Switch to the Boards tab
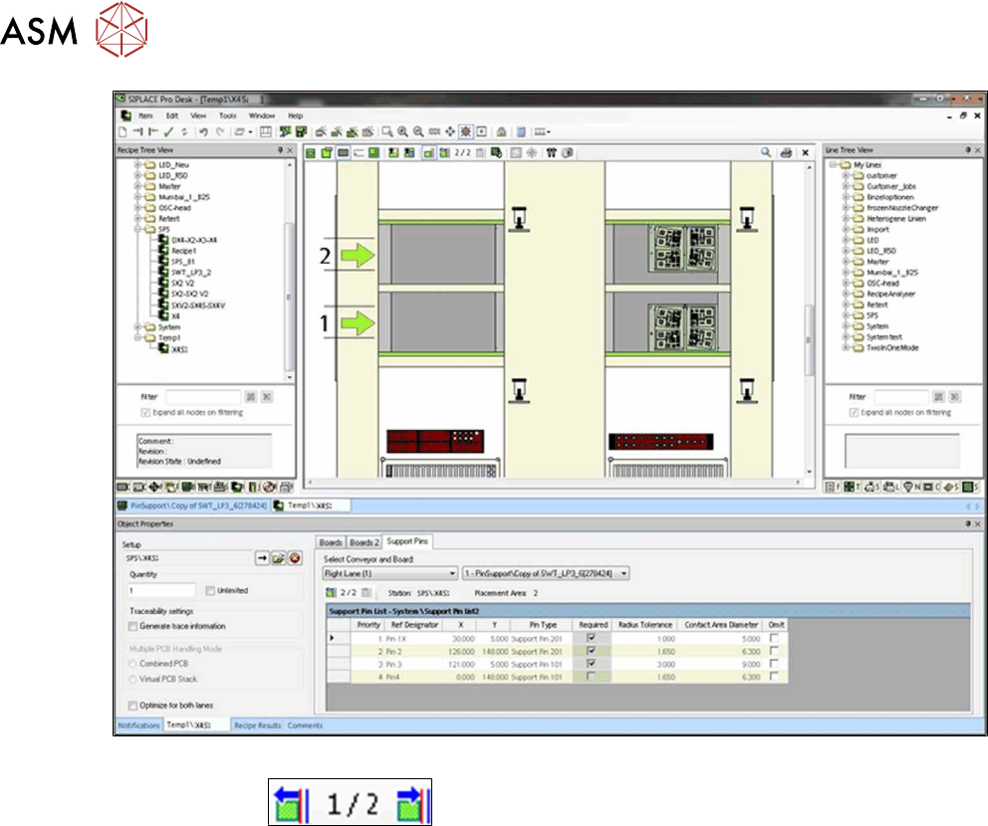The image size is (988, 826). pos(331,542)
